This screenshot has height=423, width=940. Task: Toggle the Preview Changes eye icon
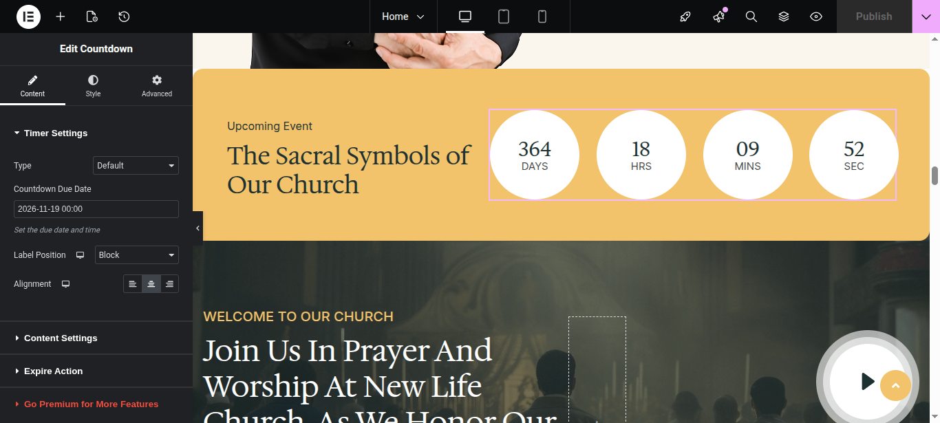coord(816,17)
